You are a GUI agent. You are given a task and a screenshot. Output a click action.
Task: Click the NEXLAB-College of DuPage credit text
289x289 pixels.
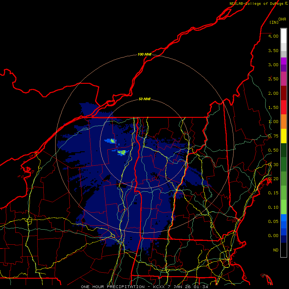[x=258, y=4]
